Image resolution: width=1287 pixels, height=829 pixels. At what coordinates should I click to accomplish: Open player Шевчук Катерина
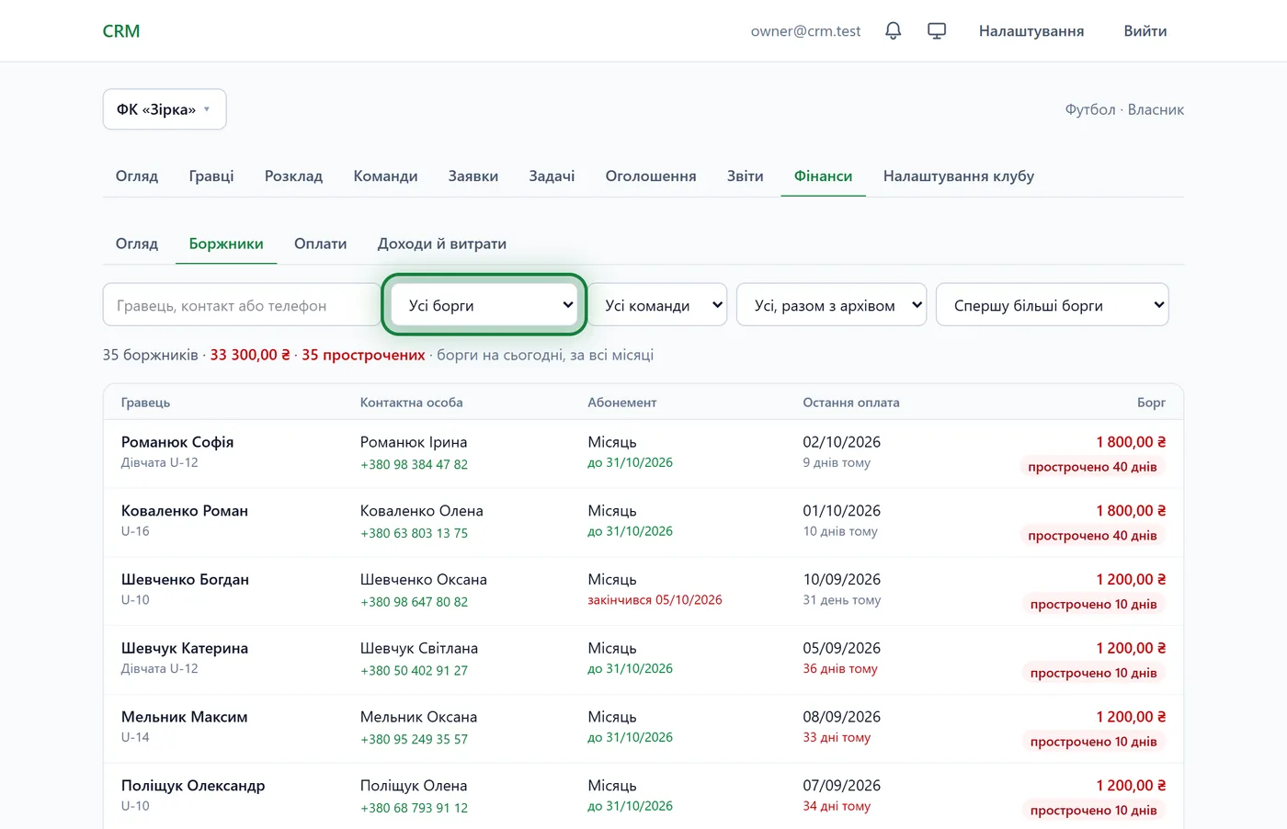click(x=185, y=648)
